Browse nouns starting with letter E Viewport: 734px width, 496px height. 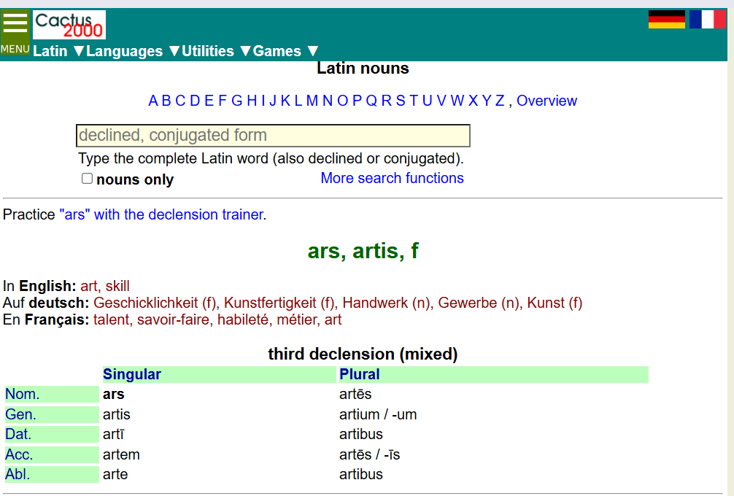click(209, 101)
